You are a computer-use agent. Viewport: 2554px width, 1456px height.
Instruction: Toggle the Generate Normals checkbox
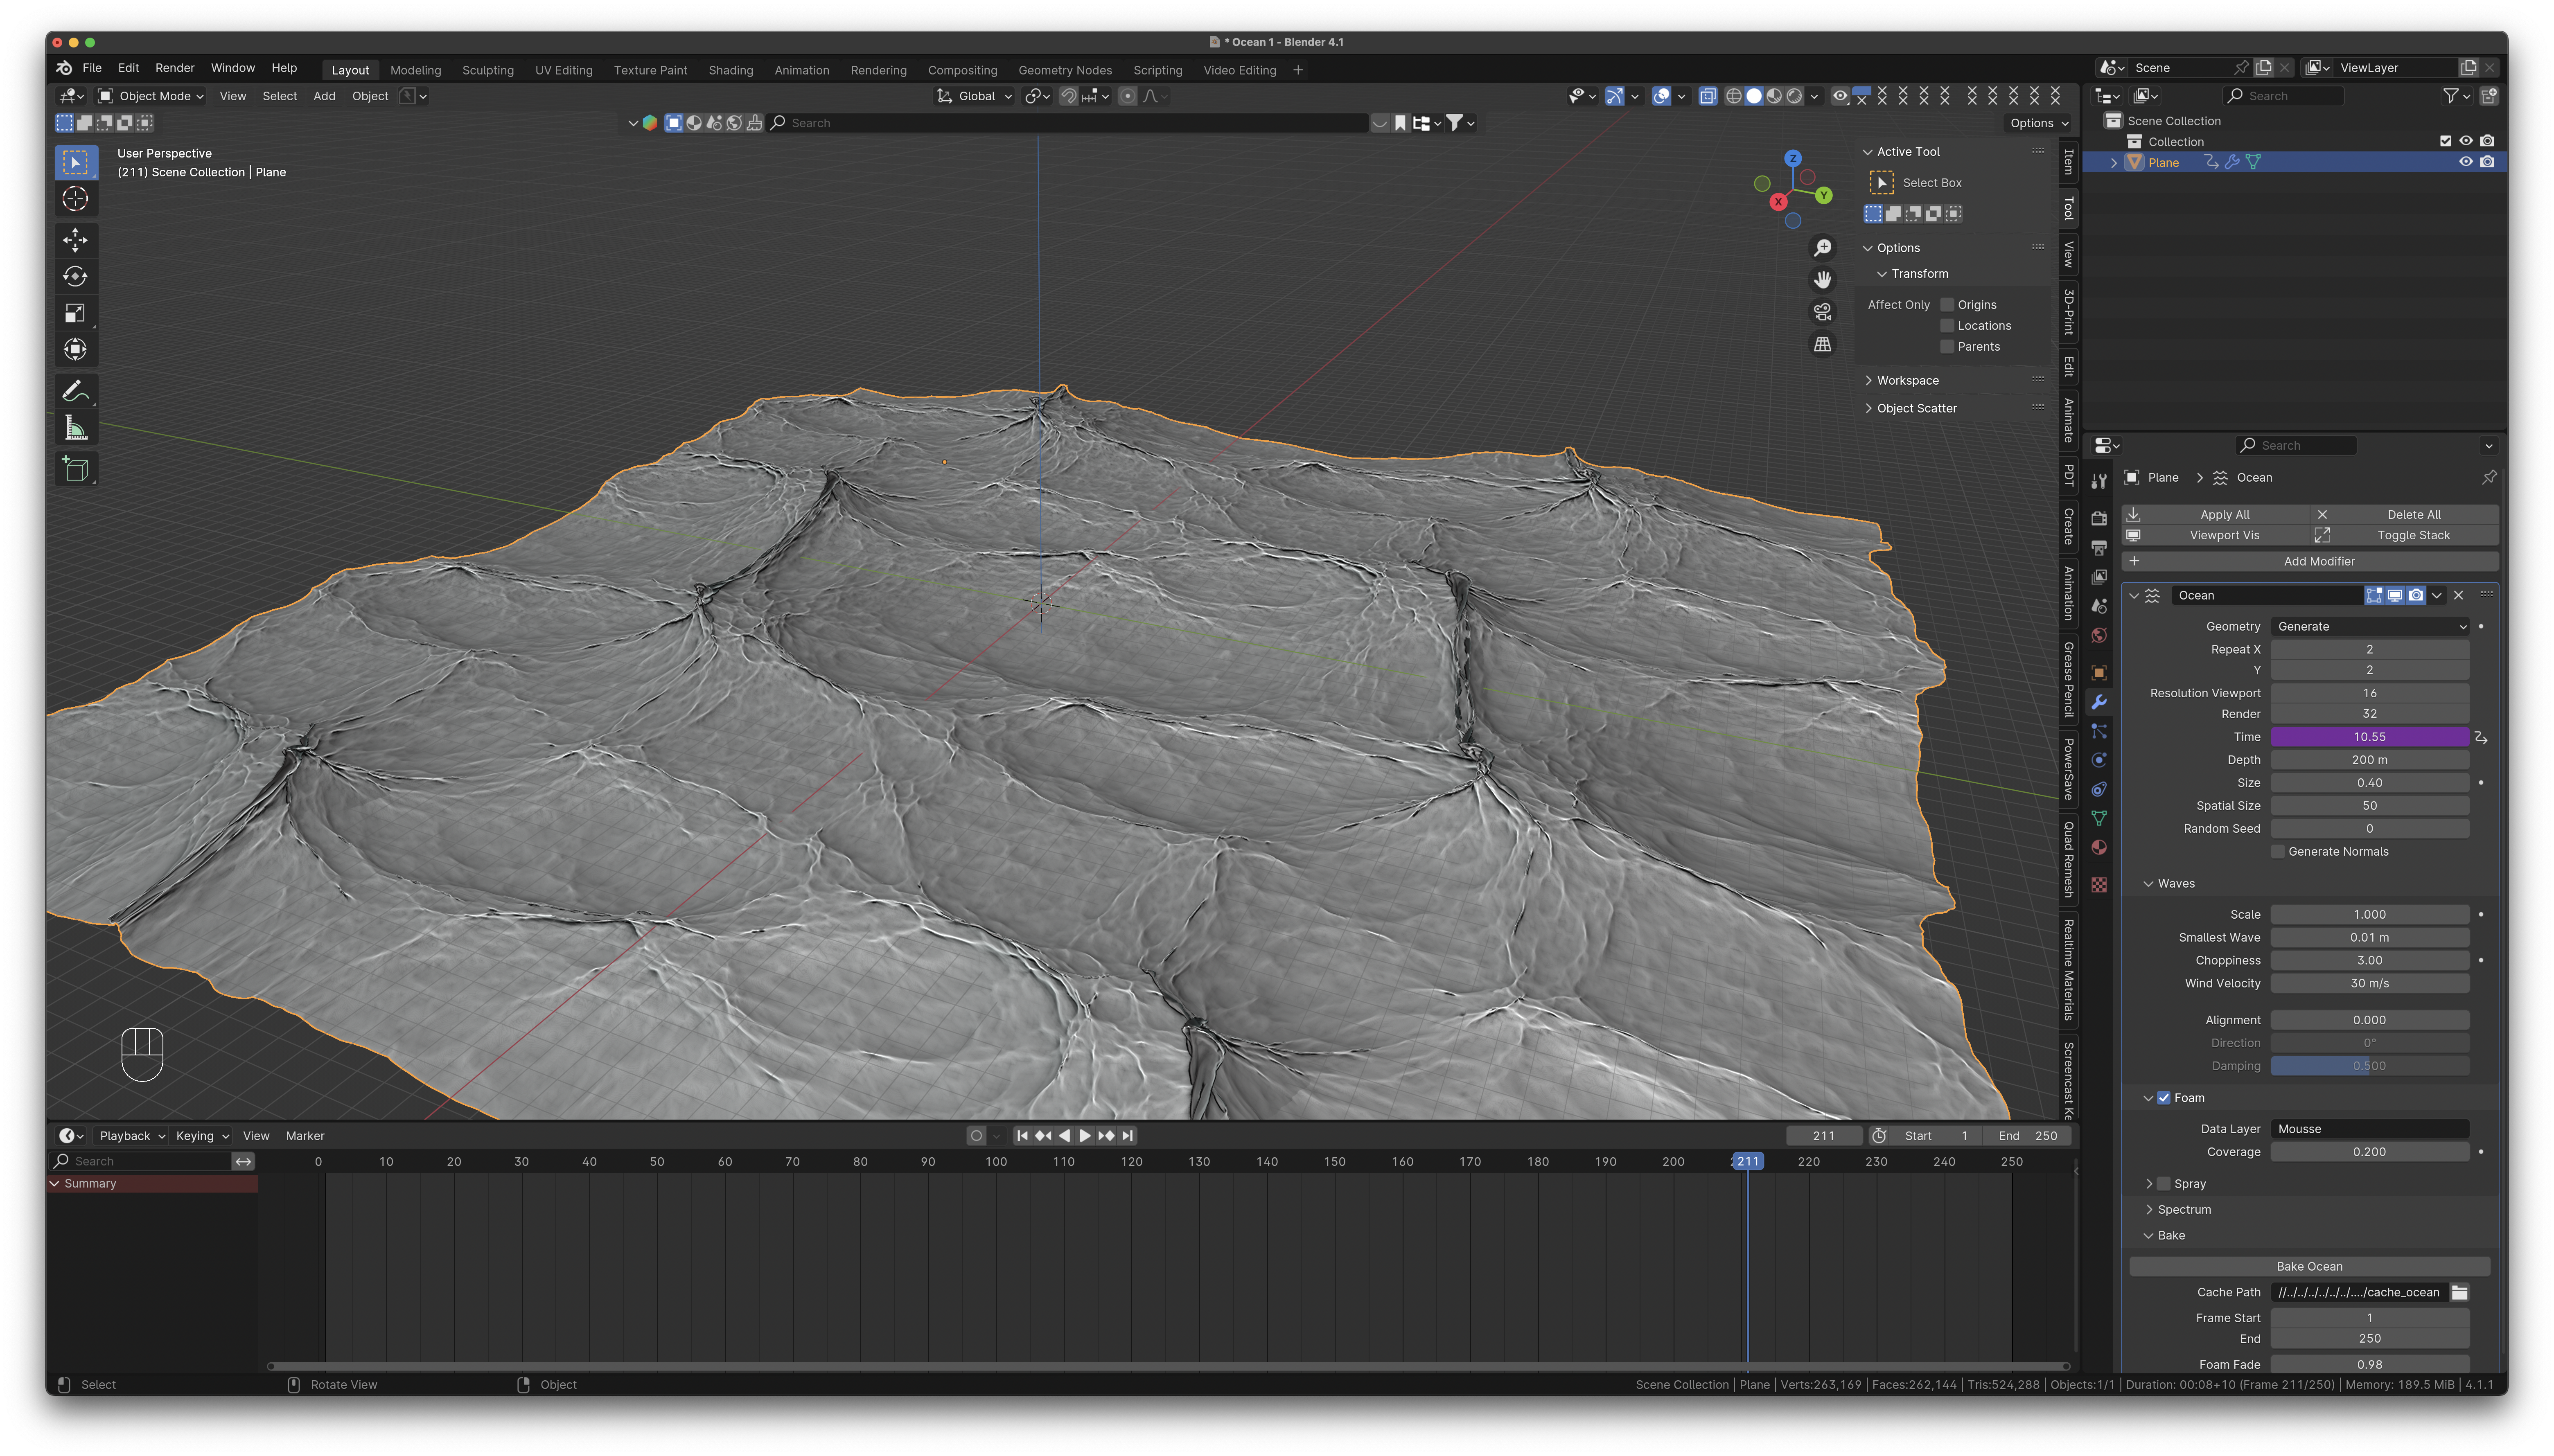[2278, 852]
